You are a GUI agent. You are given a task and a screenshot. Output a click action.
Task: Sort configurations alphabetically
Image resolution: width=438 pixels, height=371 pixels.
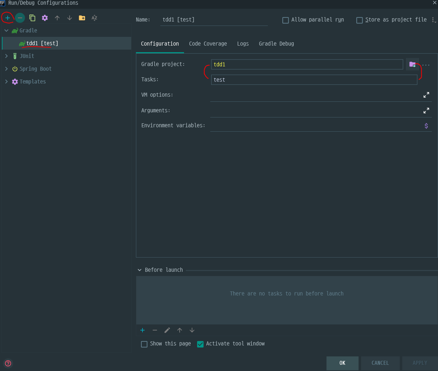coord(94,18)
